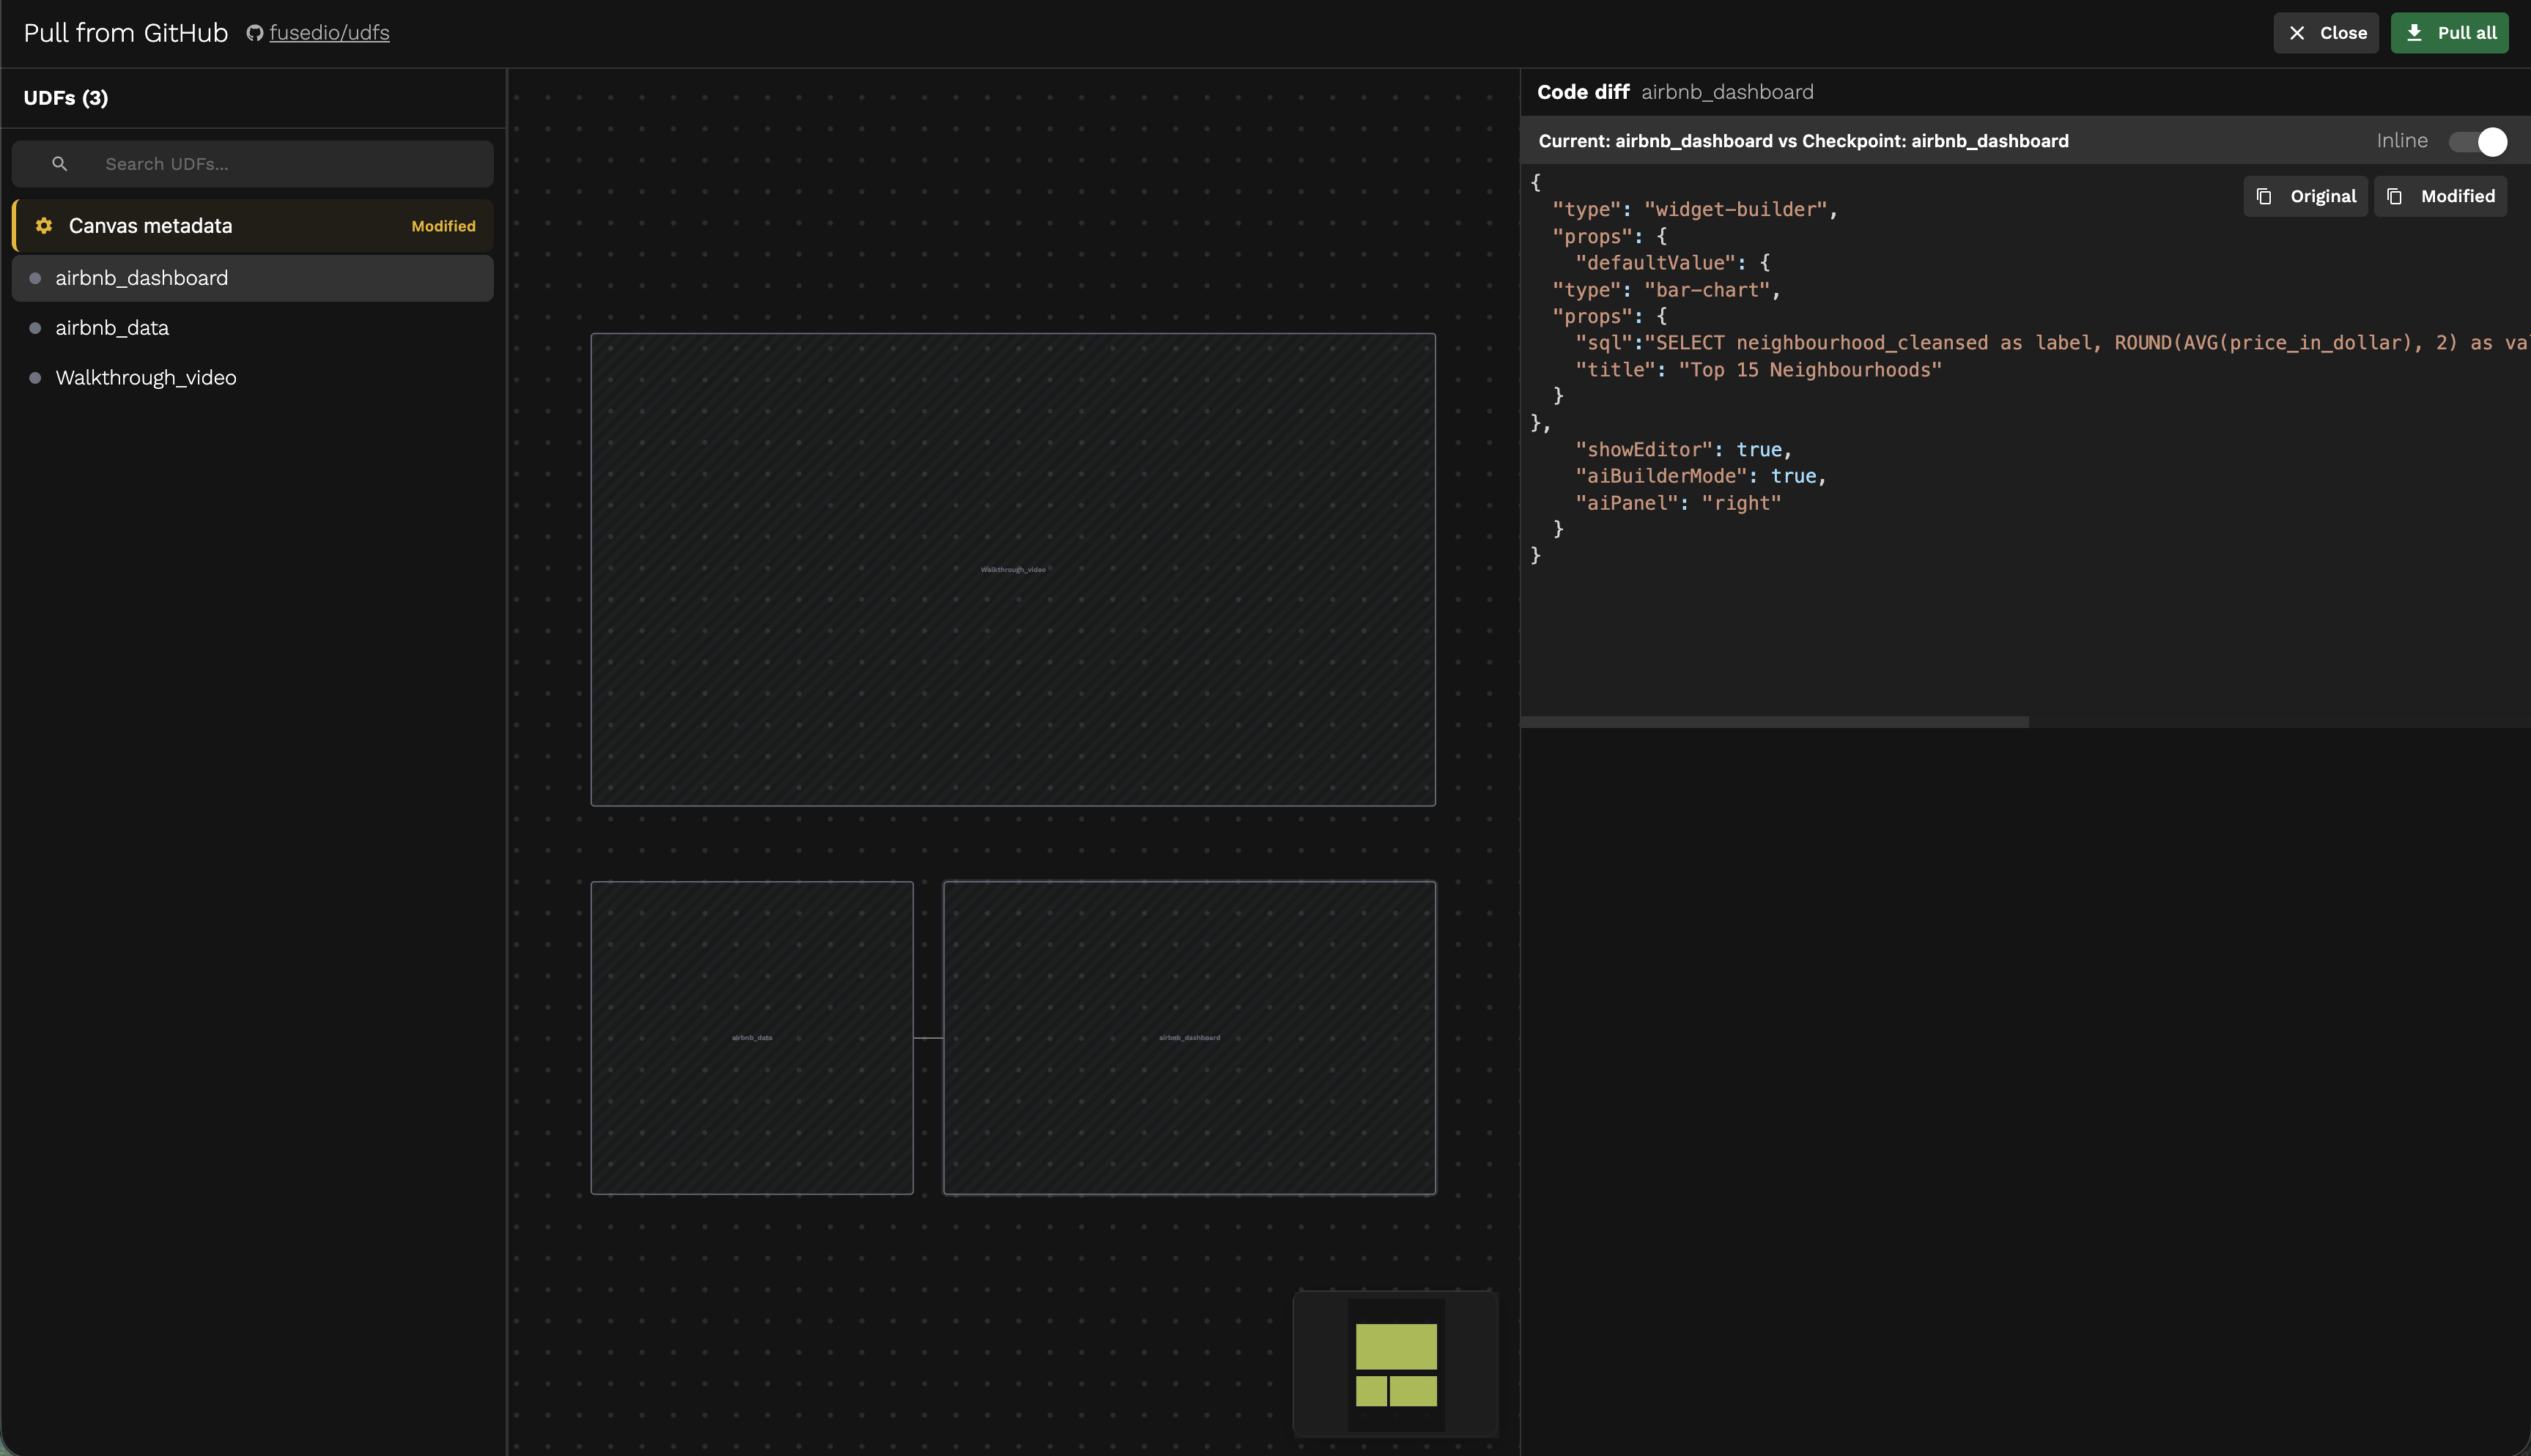Click the GitHub logo icon beside fusedio/udfs
This screenshot has height=1456, width=2531.
tap(254, 33)
